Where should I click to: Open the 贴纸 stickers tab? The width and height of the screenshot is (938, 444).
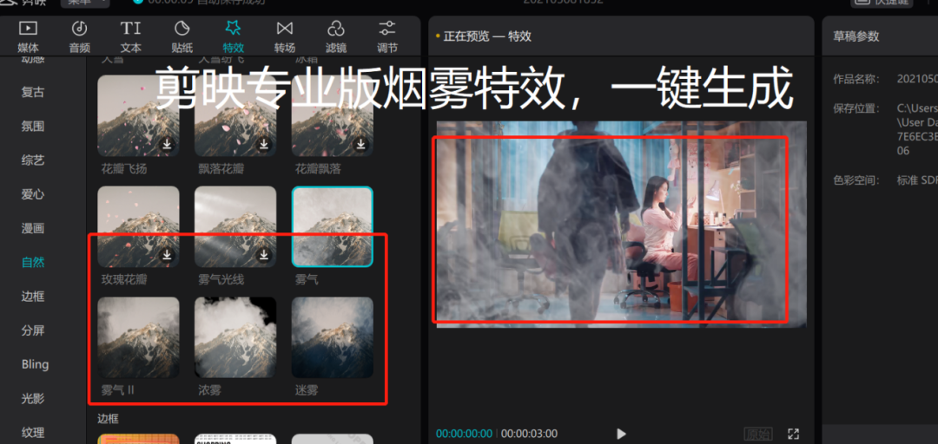coord(182,36)
